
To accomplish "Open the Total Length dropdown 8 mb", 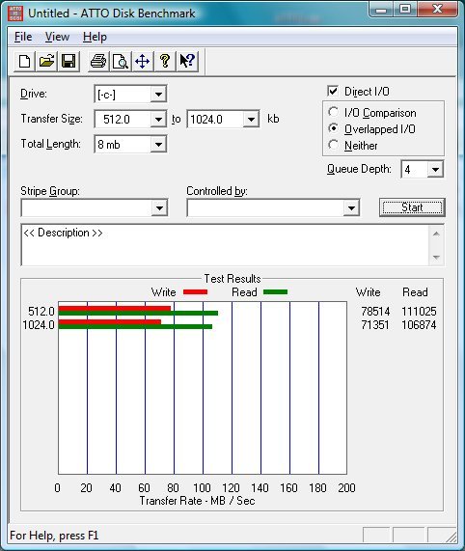I will [x=158, y=145].
